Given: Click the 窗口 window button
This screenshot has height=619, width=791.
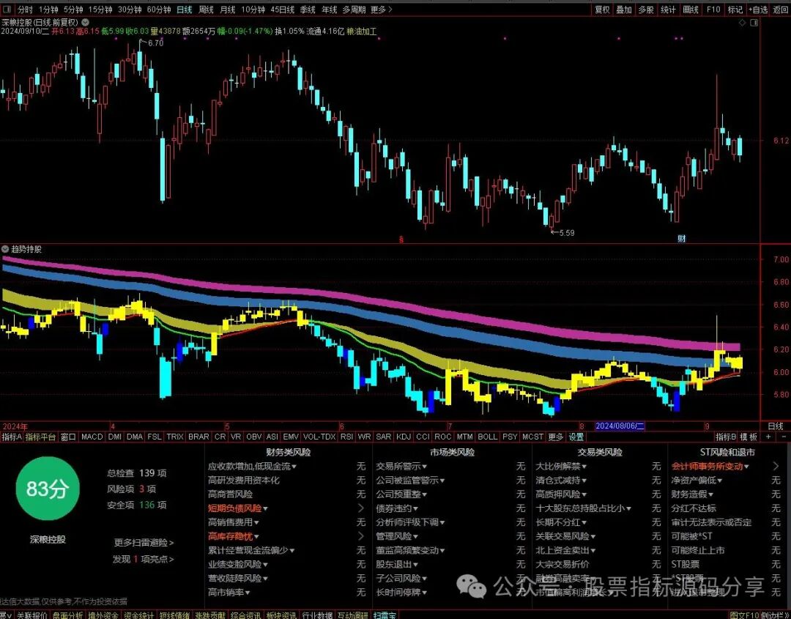Looking at the screenshot, I should [68, 437].
